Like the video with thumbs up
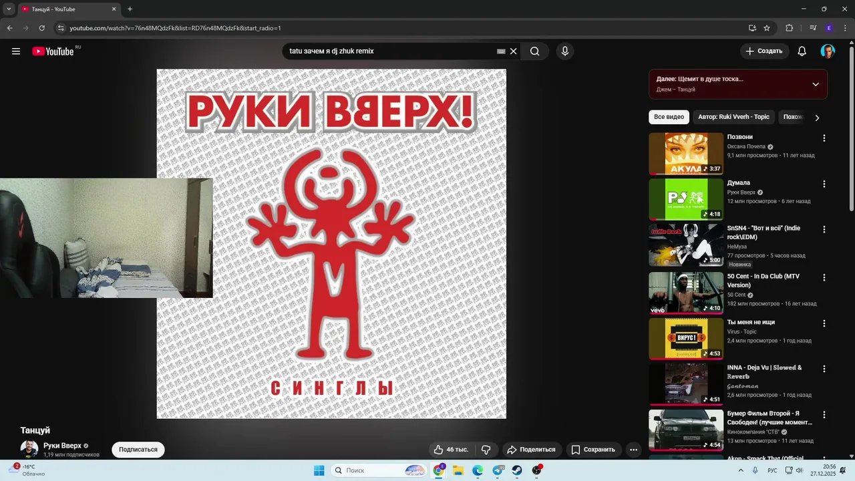 coord(451,450)
